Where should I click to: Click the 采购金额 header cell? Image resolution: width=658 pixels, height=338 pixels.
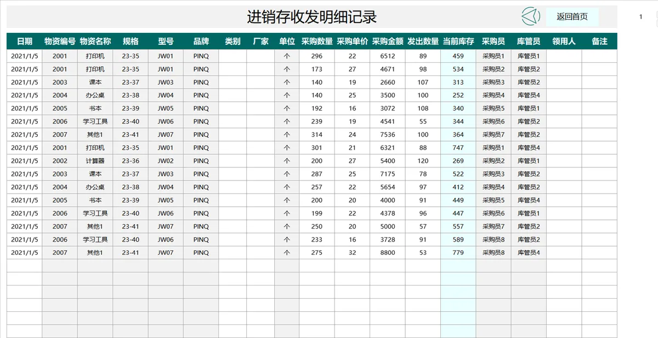tap(388, 41)
